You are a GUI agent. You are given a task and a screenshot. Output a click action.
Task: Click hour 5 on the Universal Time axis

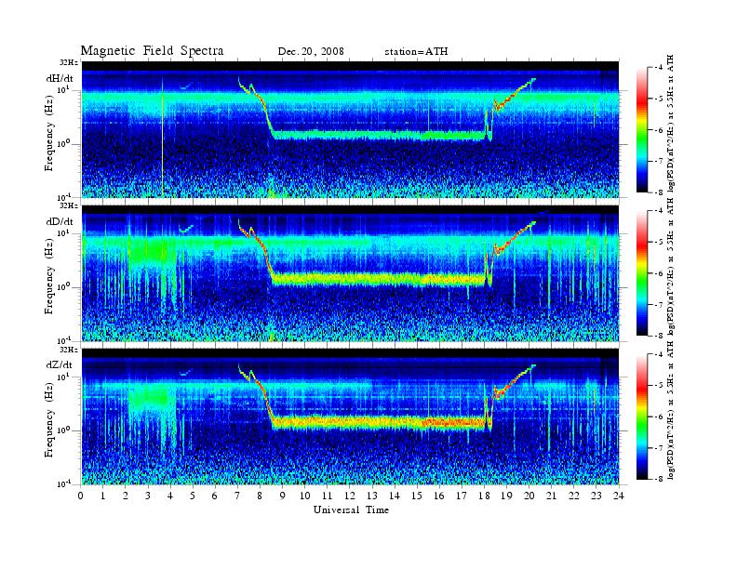(x=193, y=496)
